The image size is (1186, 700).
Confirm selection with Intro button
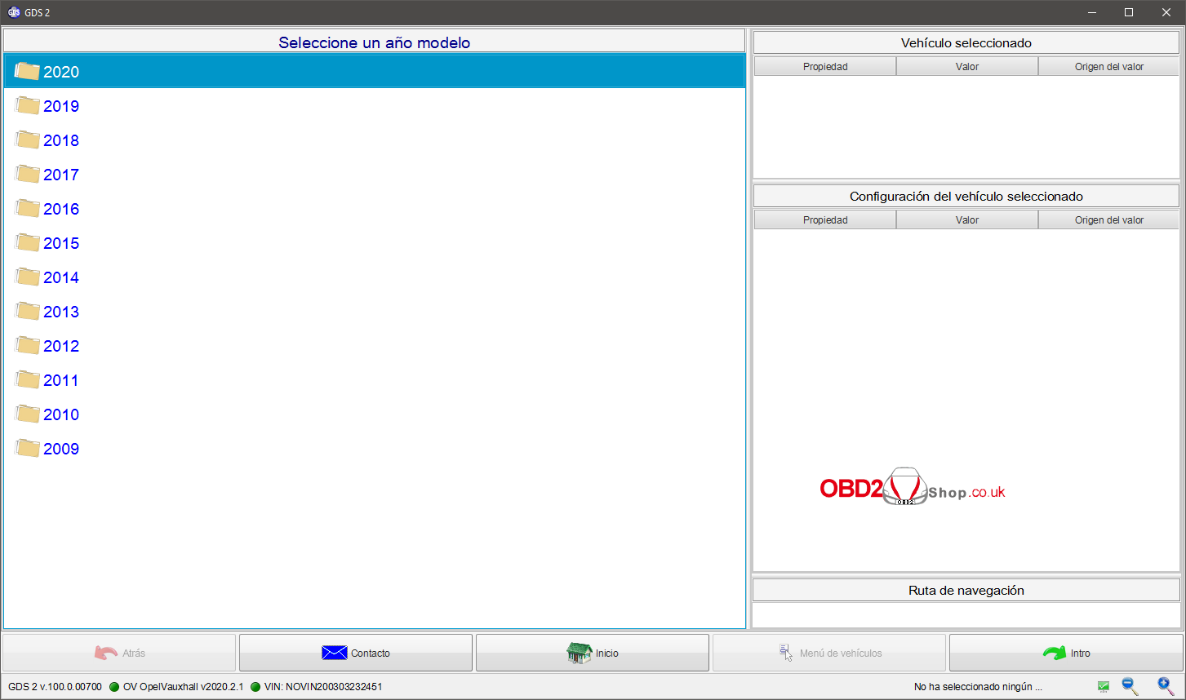(1066, 653)
